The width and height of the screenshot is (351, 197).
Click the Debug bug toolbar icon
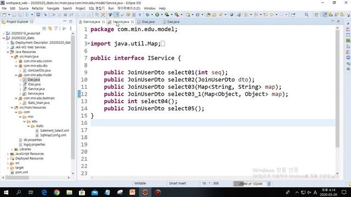pyautogui.click(x=148, y=15)
